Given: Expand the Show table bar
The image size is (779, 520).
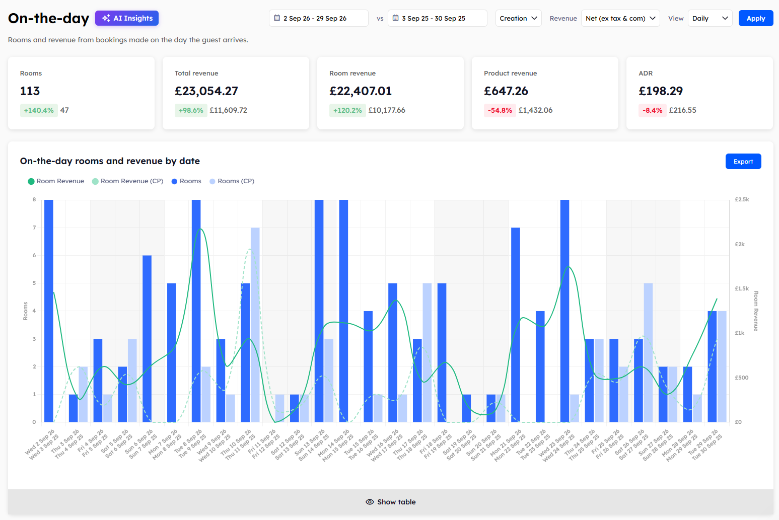Looking at the screenshot, I should point(391,502).
